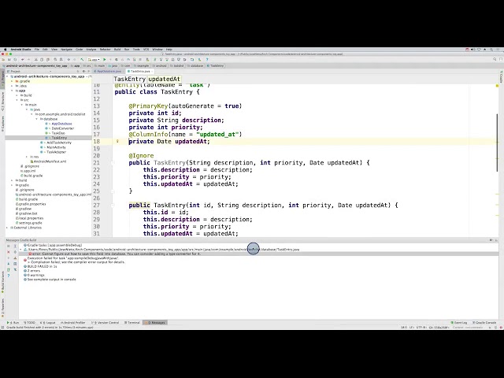504x378 pixels.
Task: Select TaskAdapter in the project tree
Action: click(x=56, y=152)
